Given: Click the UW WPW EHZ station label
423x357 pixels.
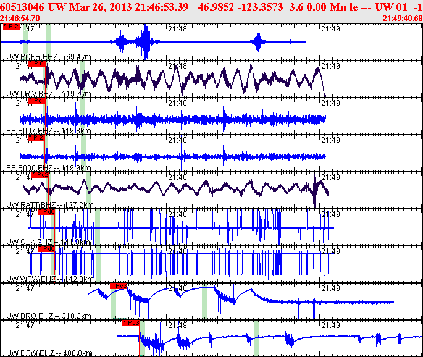Looking at the screenshot, I should pyautogui.click(x=49, y=279).
